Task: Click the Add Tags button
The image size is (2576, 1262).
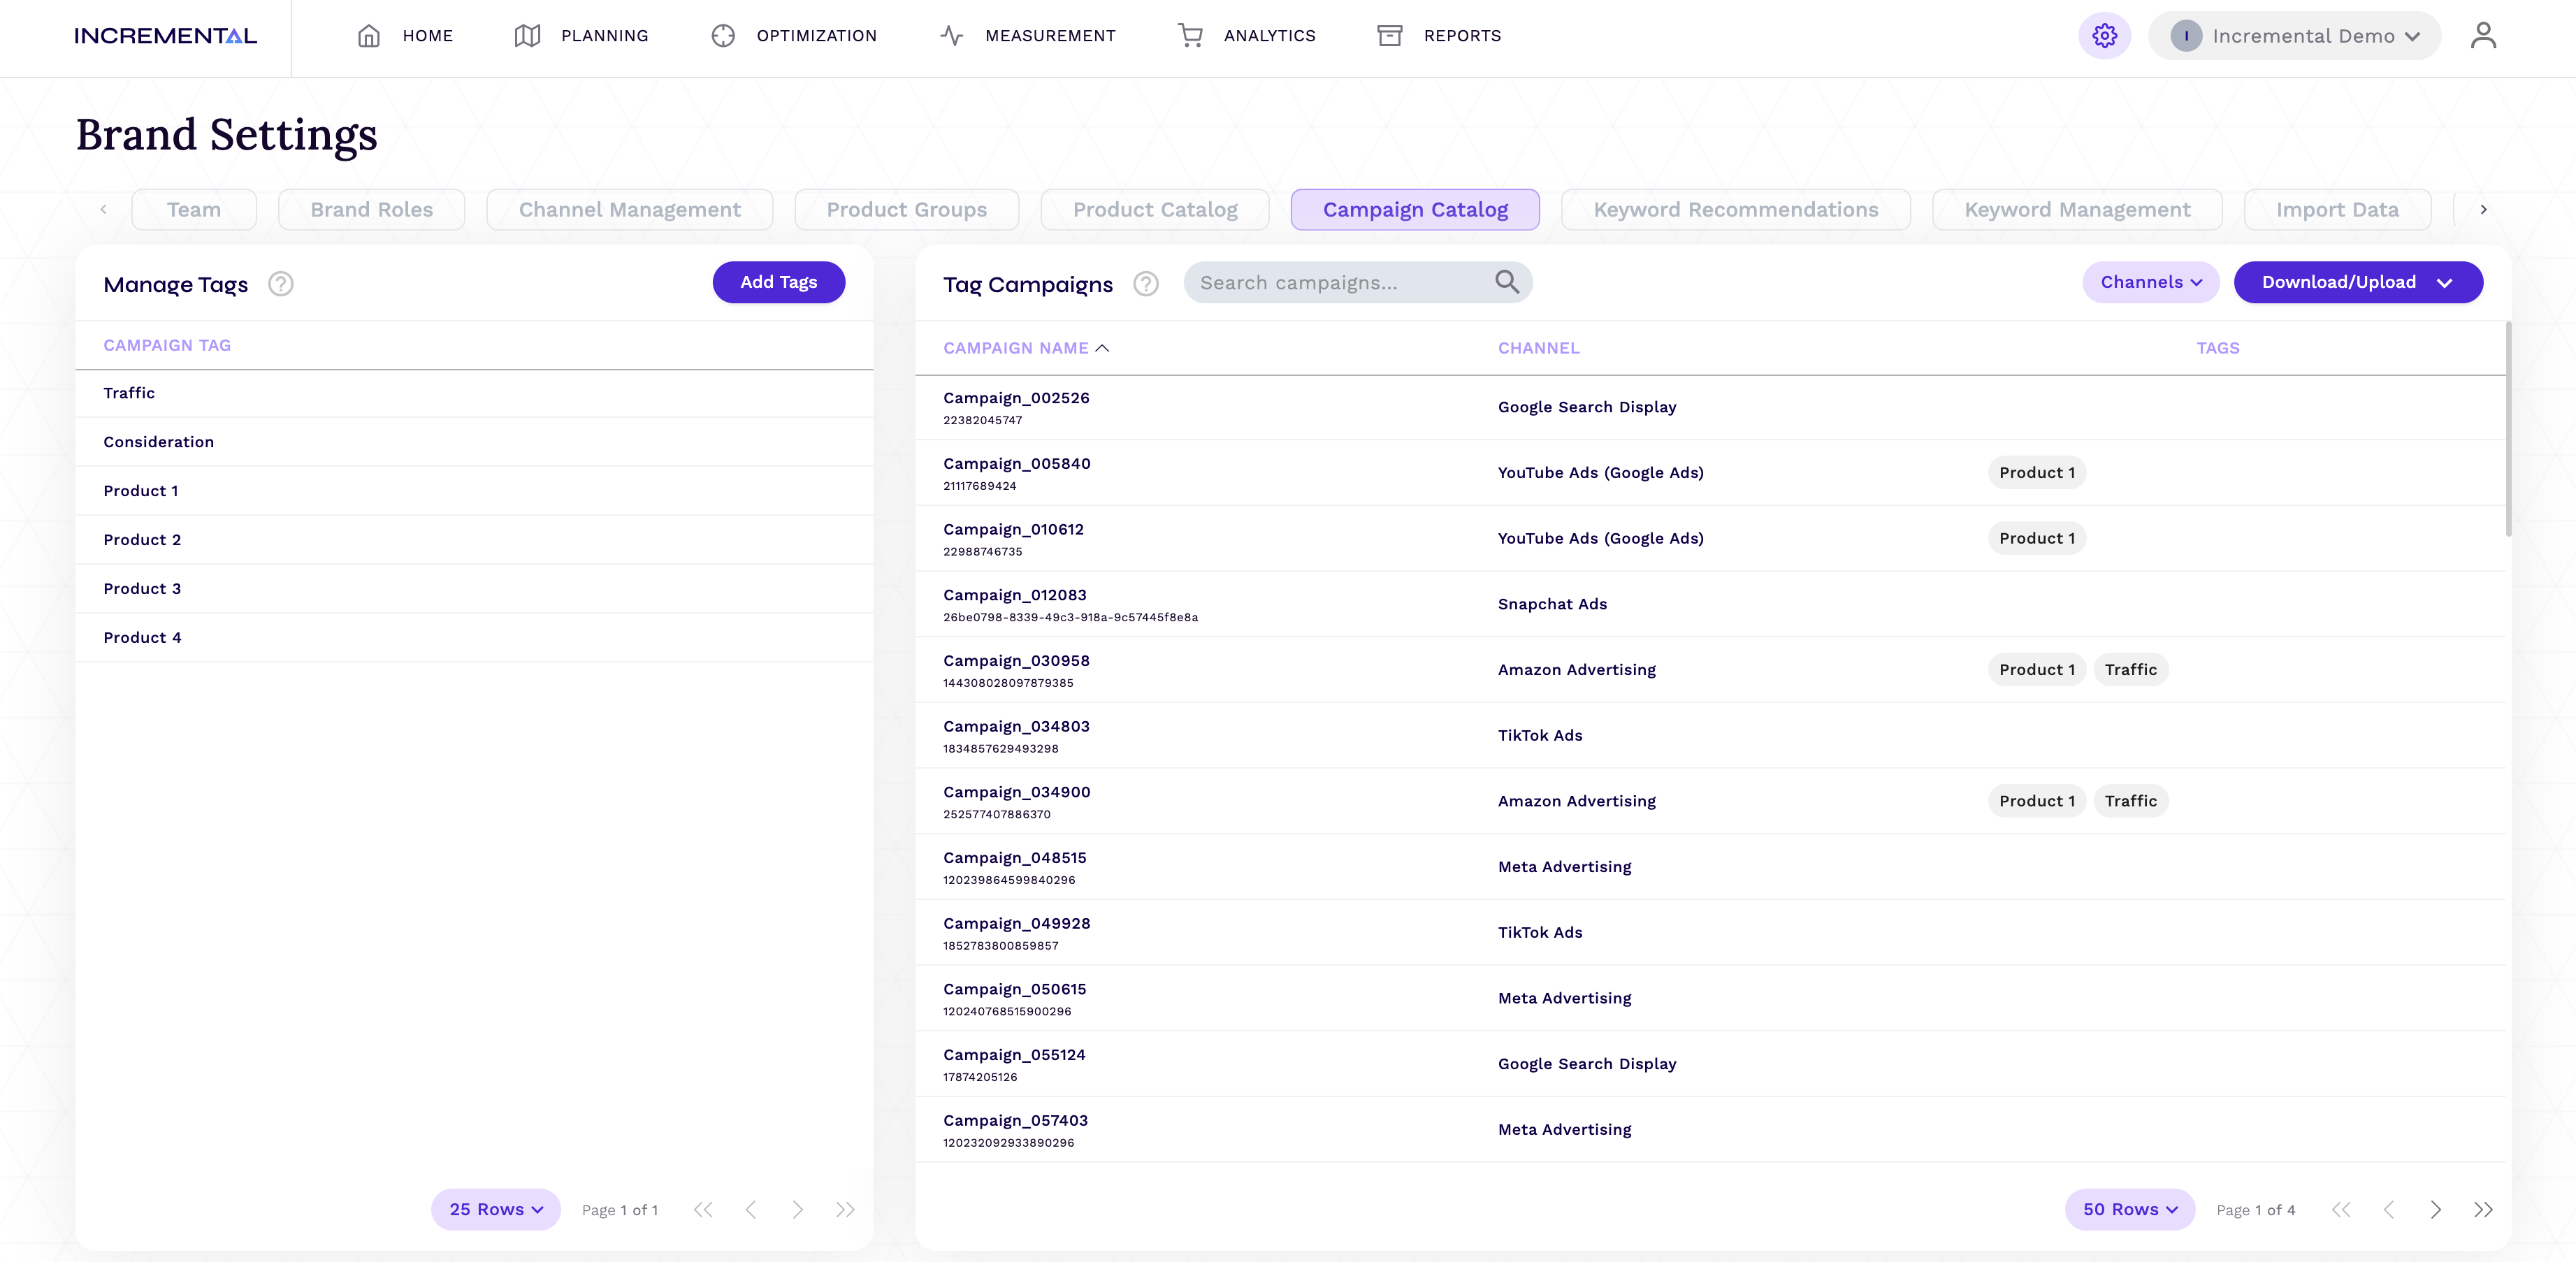Action: [x=779, y=282]
